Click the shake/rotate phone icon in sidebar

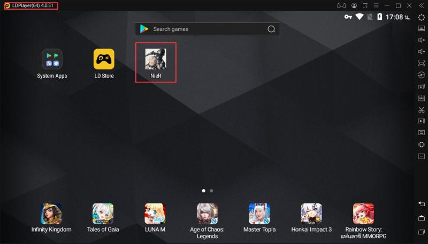click(x=422, y=144)
